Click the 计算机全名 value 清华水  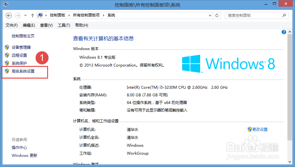[x=132, y=138]
